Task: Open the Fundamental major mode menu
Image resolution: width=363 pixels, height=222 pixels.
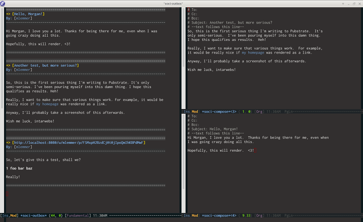Action: click(78, 216)
